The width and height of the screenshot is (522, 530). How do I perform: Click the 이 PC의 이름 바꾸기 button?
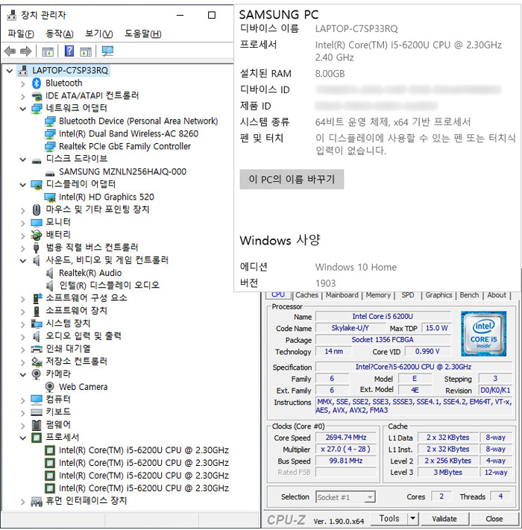point(292,179)
